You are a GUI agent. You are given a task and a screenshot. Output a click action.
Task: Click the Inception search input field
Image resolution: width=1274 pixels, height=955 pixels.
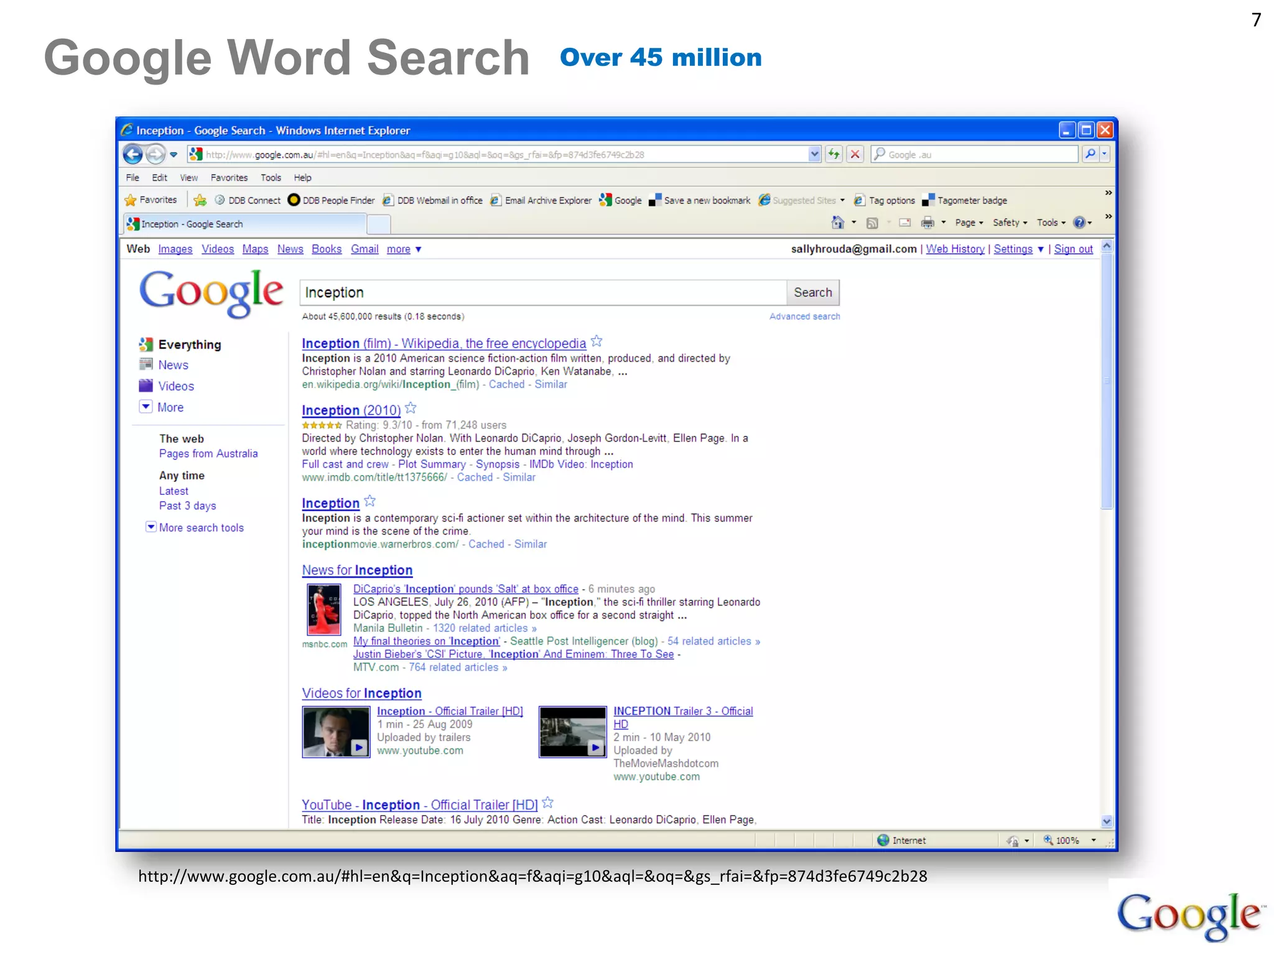(542, 293)
